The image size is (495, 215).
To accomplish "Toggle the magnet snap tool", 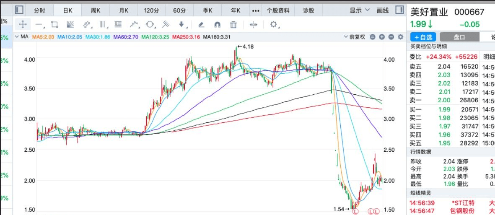I will point(217,25).
